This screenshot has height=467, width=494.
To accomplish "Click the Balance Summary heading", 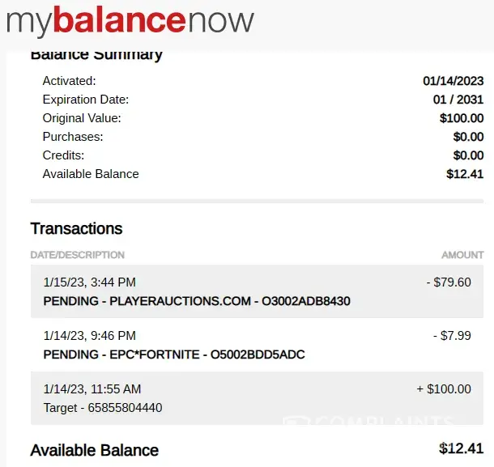I will click(x=96, y=55).
